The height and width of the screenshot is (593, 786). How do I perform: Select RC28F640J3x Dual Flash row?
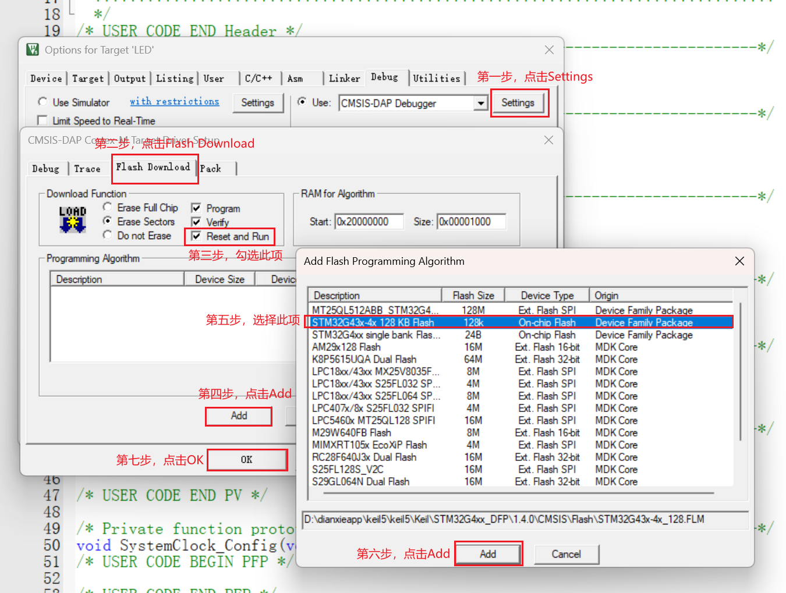click(521, 457)
